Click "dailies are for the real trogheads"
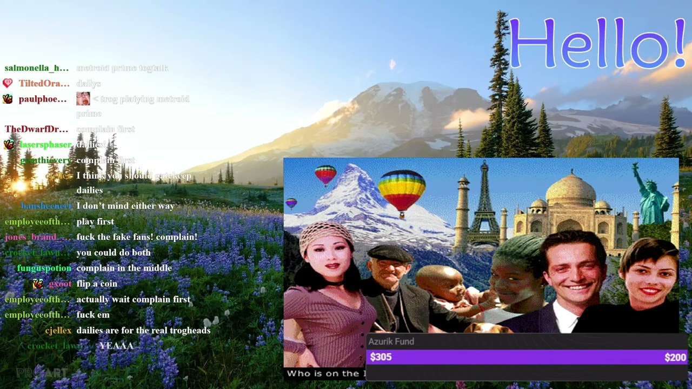This screenshot has height=389, width=692. (x=143, y=330)
